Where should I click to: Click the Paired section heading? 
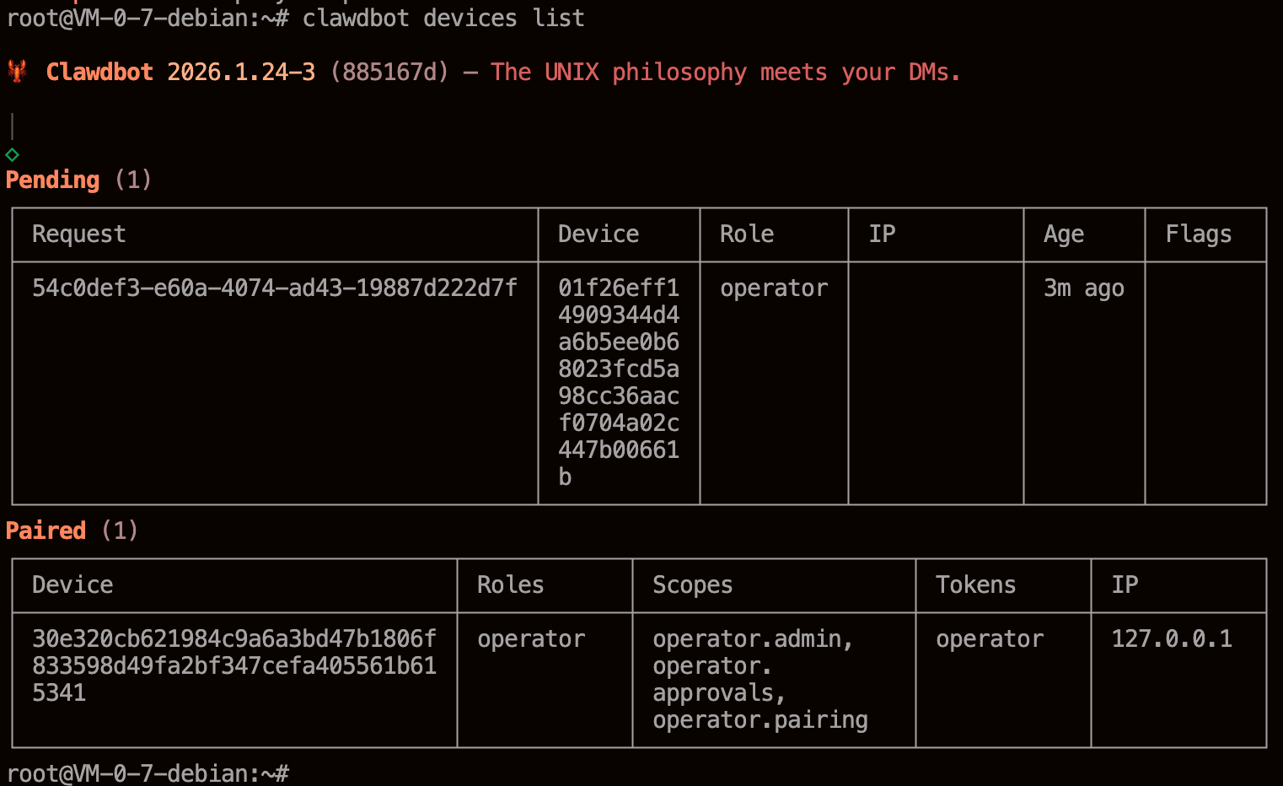tap(46, 530)
